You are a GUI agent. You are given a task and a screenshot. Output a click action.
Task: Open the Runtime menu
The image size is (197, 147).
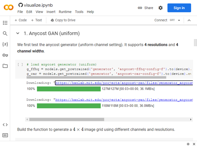65,12
